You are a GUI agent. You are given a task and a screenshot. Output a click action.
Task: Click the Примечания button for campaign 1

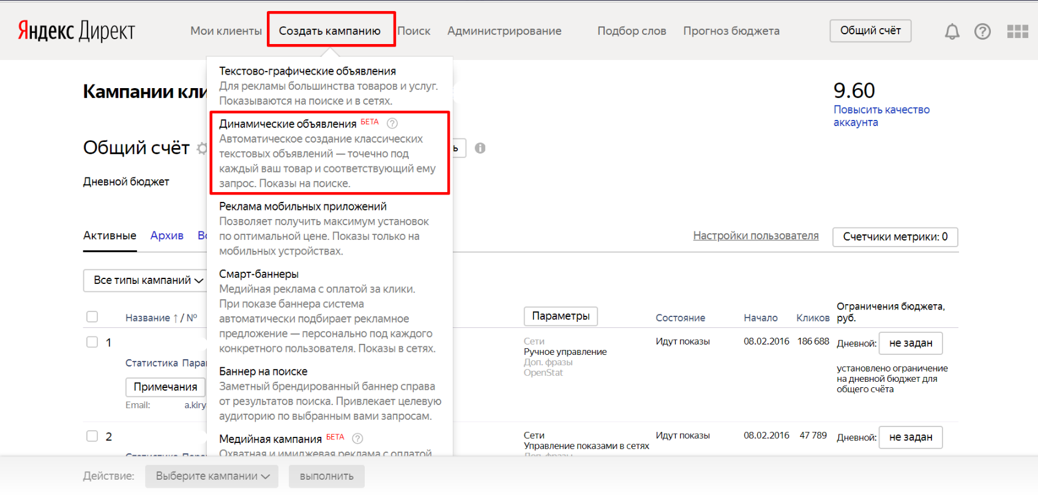(x=165, y=387)
